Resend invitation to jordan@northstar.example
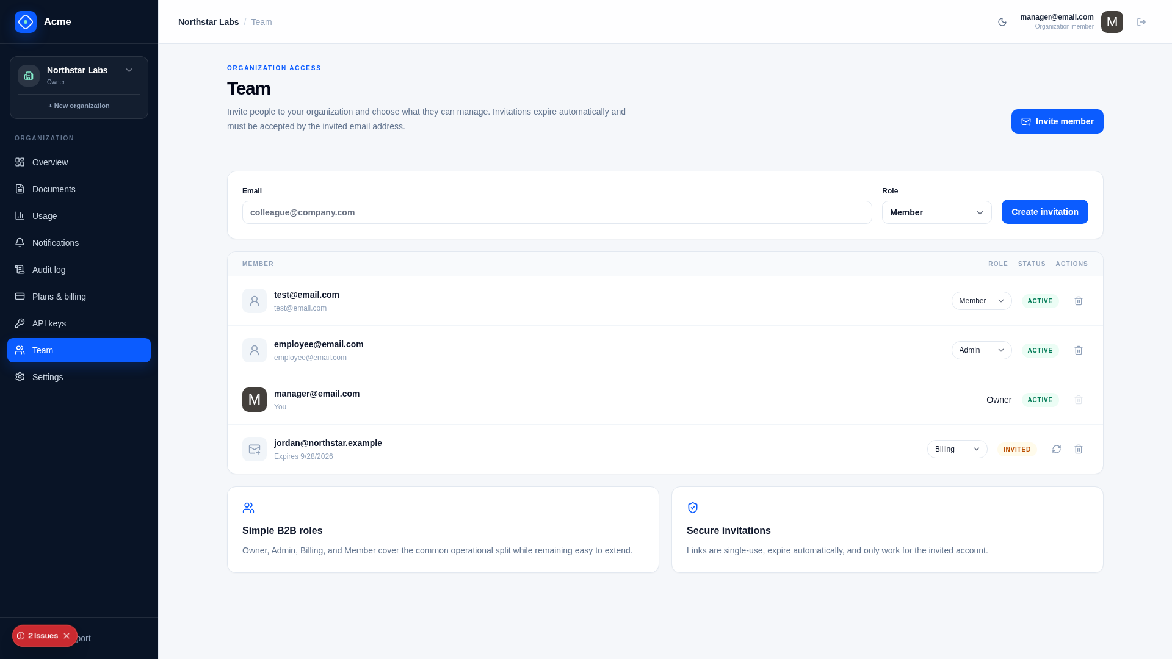Image resolution: width=1172 pixels, height=659 pixels. pos(1057,449)
